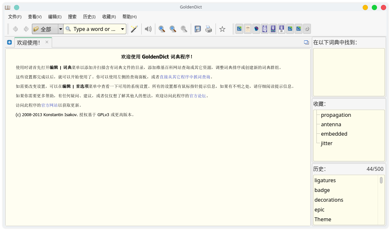Screen dimensions: 391x231
Task: Open the 文件(F) menu
Action: coord(15,17)
